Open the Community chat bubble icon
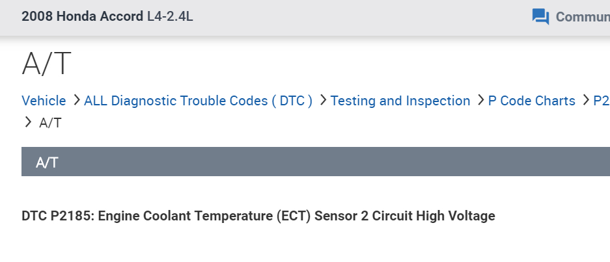 (x=540, y=17)
